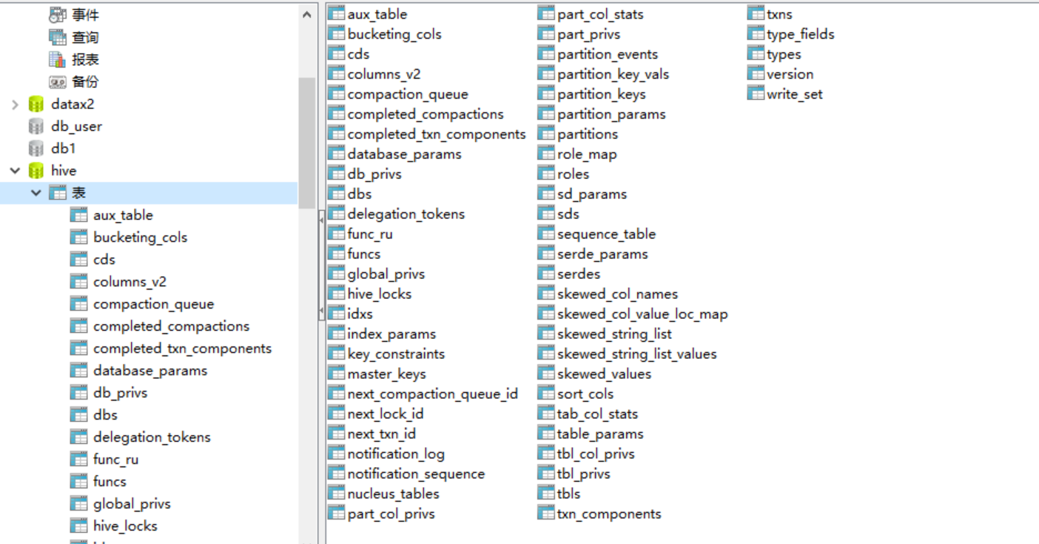Click table icon beside nucleus_tables in list
Viewport: 1039px width, 544px height.
337,494
